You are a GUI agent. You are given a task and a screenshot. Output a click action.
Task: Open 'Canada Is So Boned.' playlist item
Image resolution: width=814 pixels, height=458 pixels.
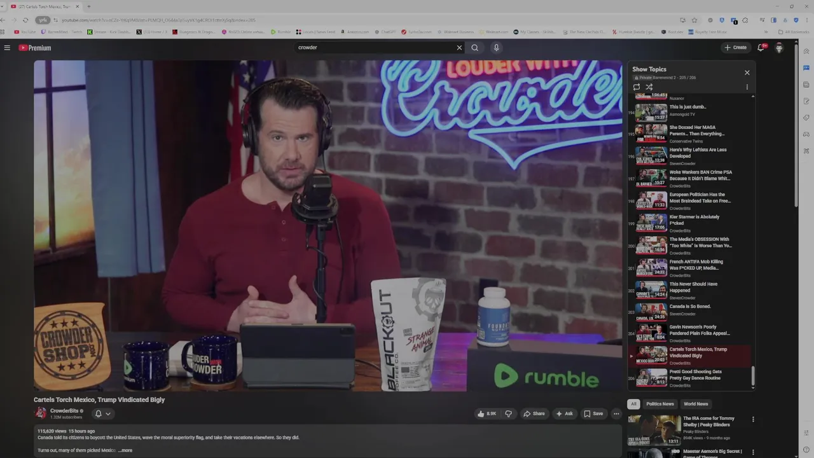(690, 311)
